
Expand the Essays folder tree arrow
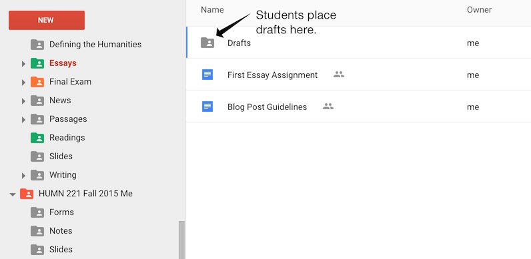[x=23, y=63]
